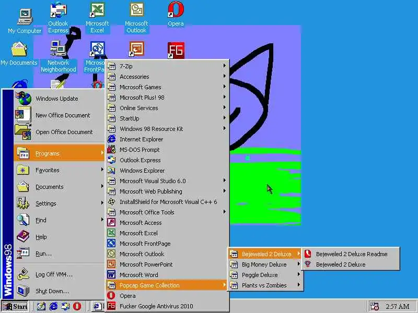Open the StartUp programs folder

tap(167, 118)
